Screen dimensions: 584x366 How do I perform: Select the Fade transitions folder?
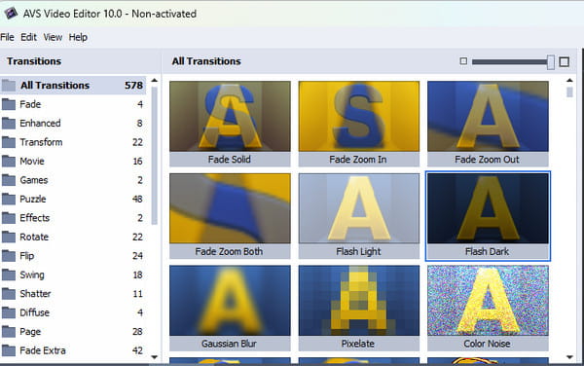(x=73, y=104)
